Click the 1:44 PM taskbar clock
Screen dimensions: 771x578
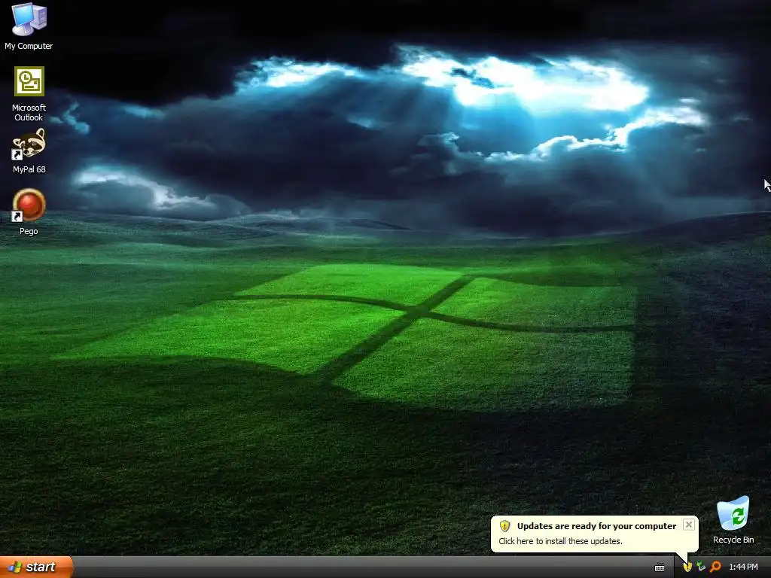point(743,567)
